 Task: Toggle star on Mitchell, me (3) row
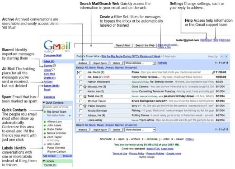click(85, 87)
